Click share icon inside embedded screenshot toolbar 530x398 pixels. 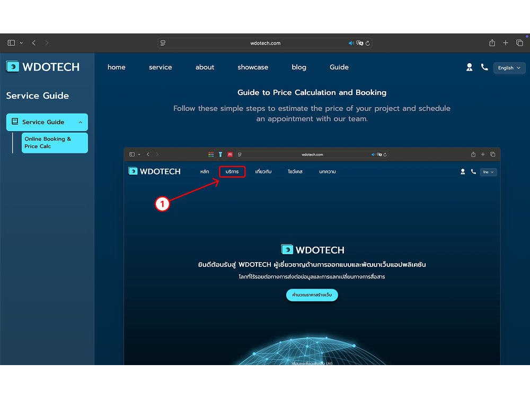click(473, 154)
